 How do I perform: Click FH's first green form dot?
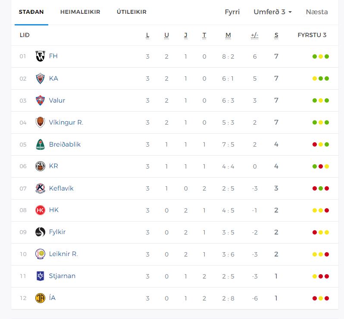(x=315, y=56)
